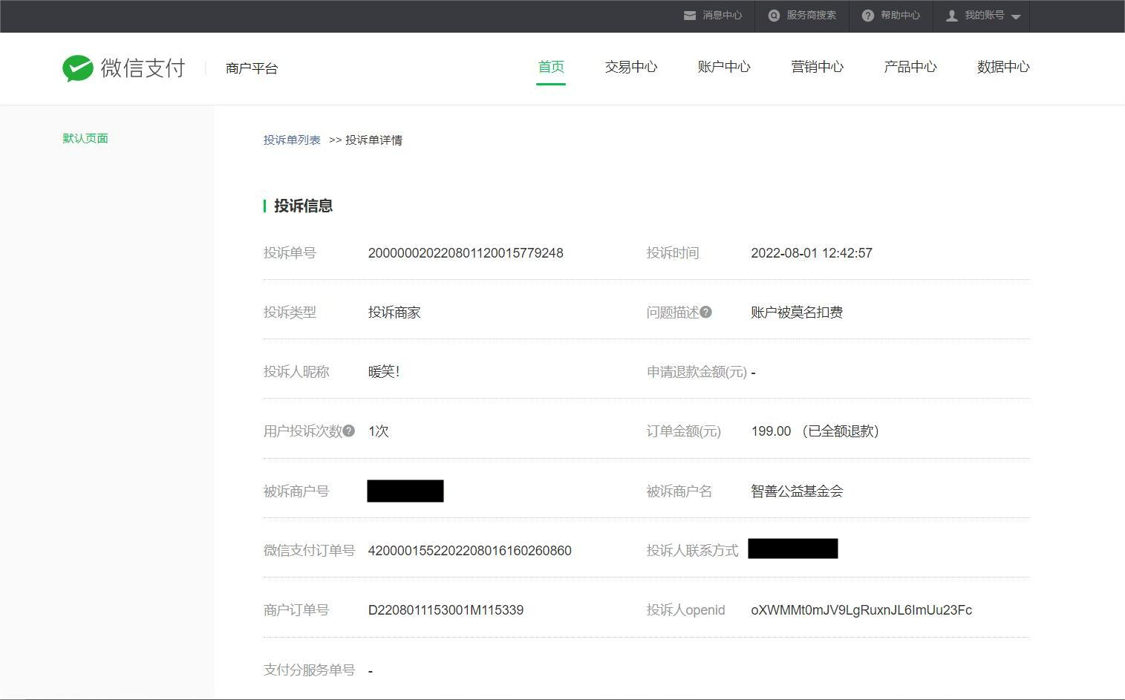The height and width of the screenshot is (700, 1125).
Task: Click the search icon beside 服务商搜索
Action: tap(774, 16)
